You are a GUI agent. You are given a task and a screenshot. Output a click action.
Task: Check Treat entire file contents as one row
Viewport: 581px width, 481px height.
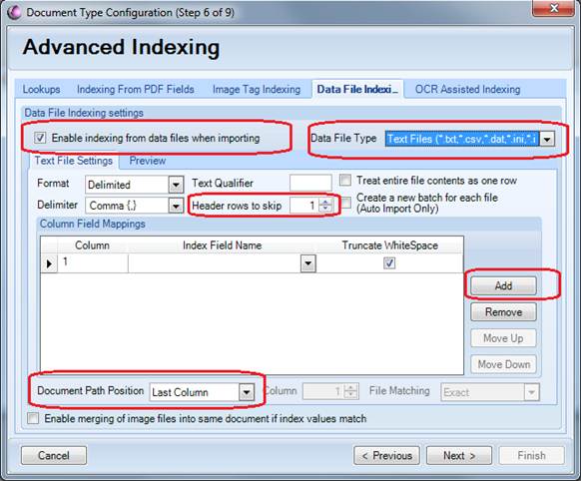coord(345,181)
